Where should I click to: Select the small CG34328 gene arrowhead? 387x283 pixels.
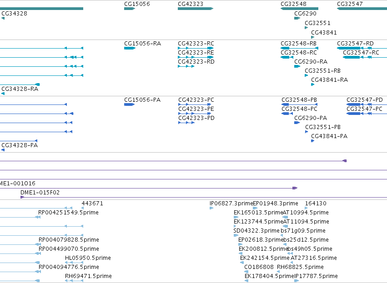[x=3, y=18]
